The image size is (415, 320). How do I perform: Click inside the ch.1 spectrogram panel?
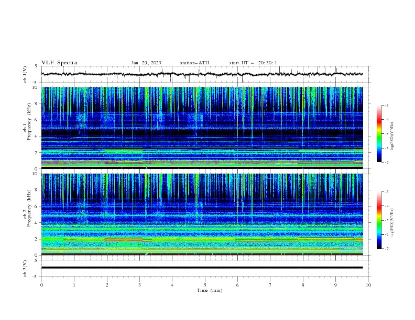(x=202, y=128)
